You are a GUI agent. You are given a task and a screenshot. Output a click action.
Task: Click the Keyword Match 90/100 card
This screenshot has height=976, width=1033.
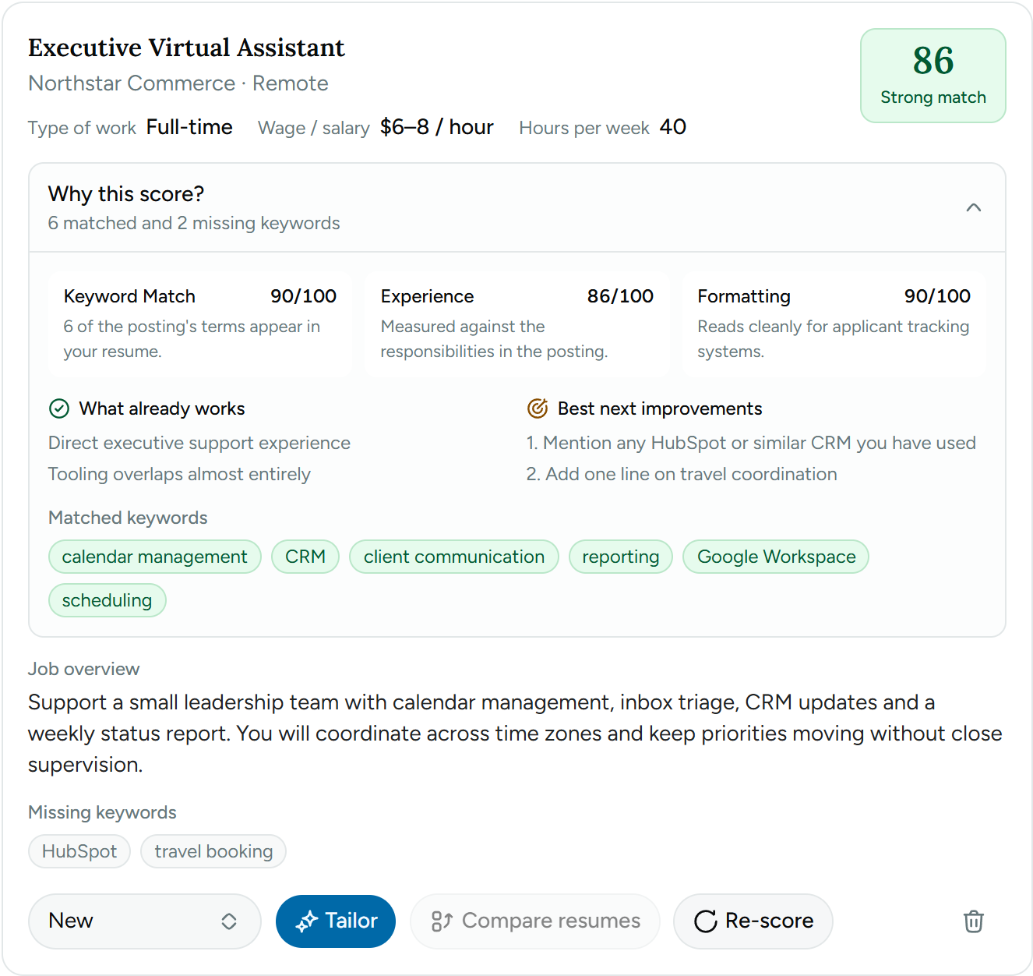click(x=200, y=324)
